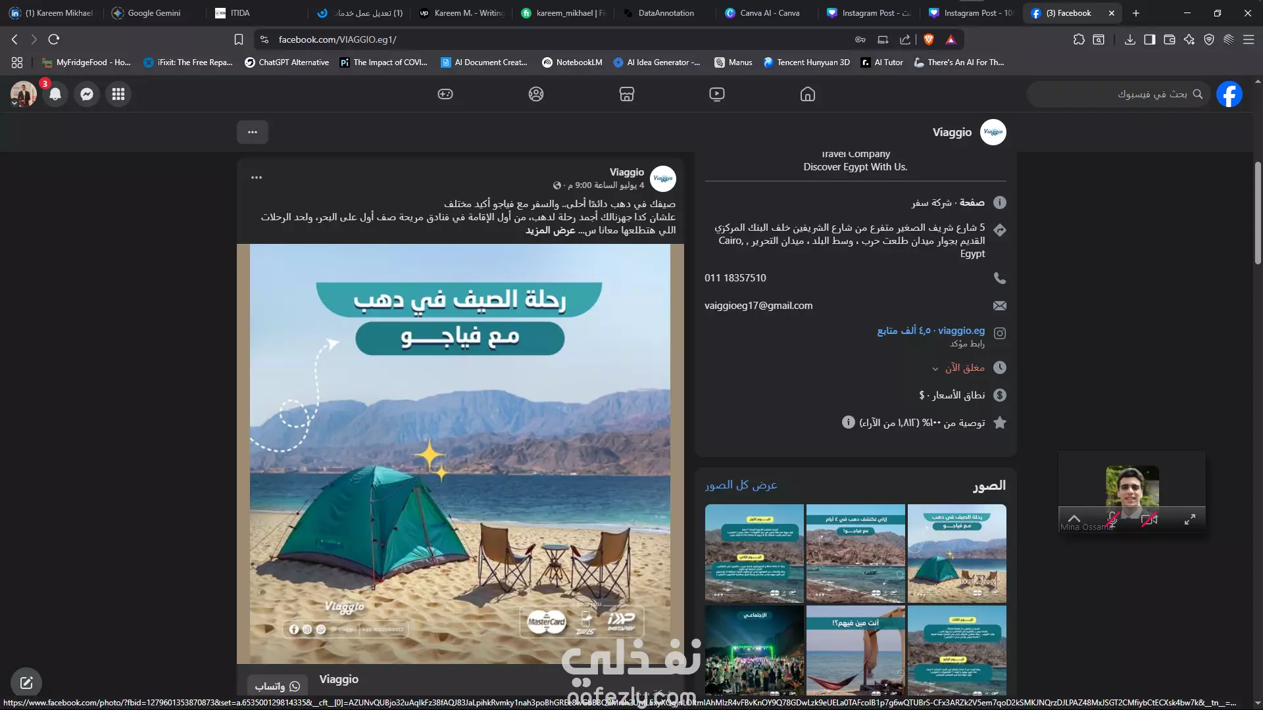This screenshot has height=710, width=1263.
Task: Open Brave wallet icon
Action: point(1169,39)
